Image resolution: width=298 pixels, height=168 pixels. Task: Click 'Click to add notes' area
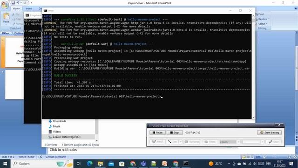click(x=63, y=150)
